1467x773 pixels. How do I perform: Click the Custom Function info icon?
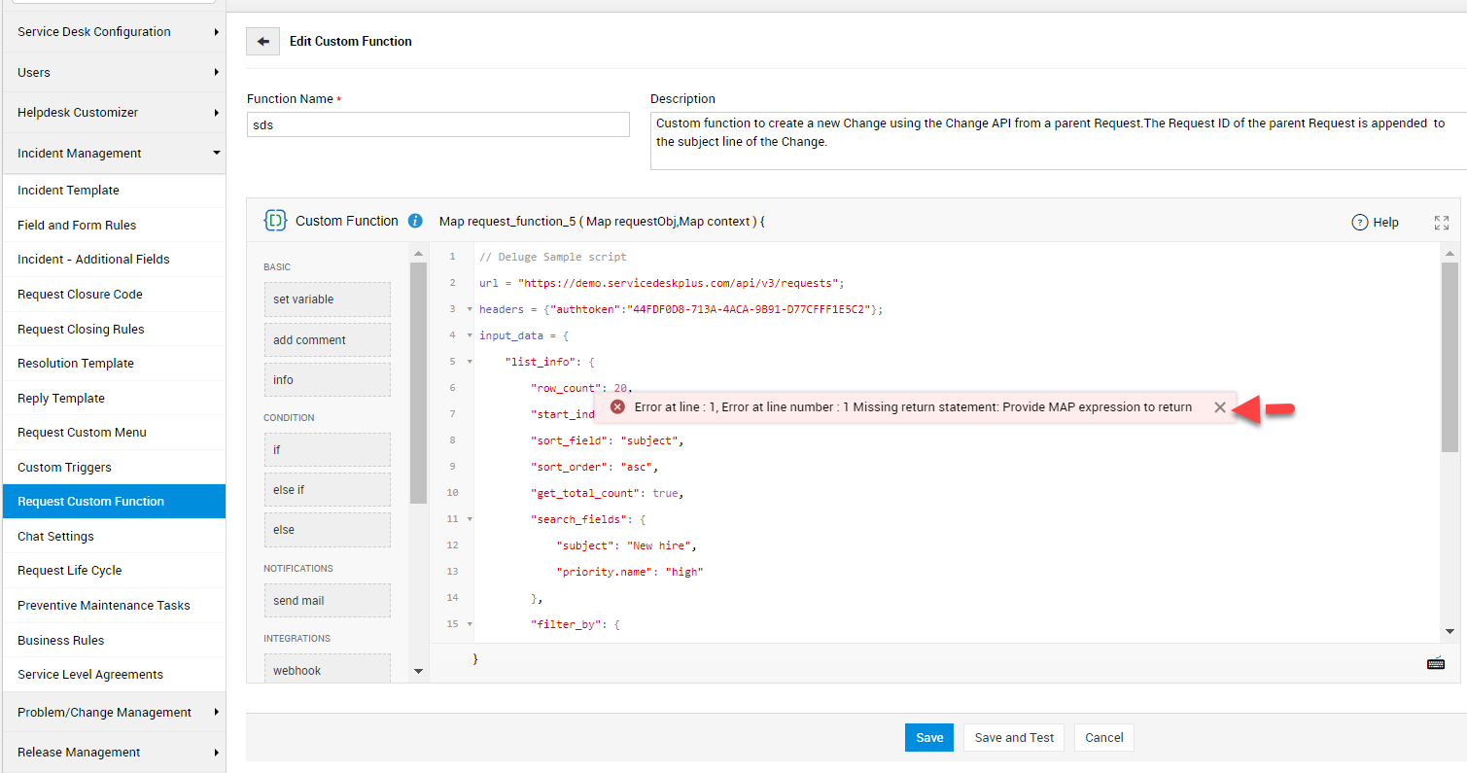(x=415, y=222)
